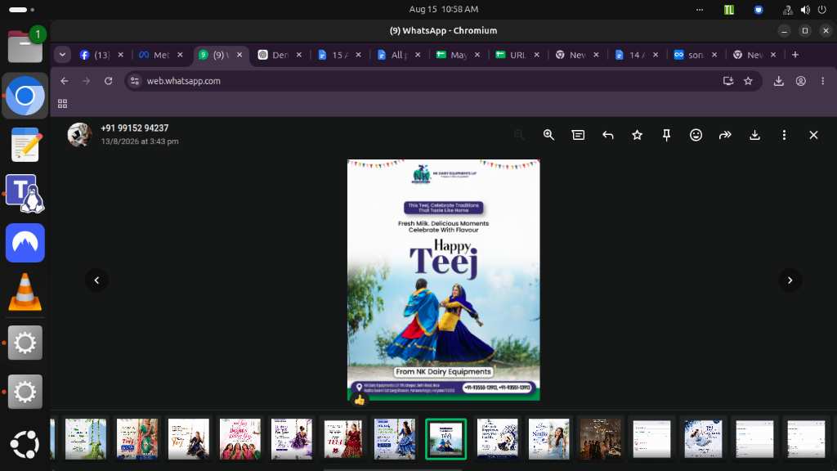The image size is (837, 471).
Task: Switch to the Facebook (13) tab
Action: [95, 55]
